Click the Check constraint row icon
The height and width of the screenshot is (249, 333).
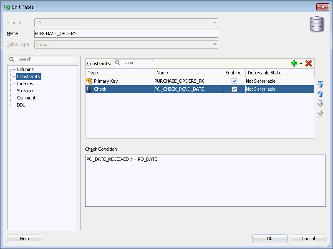[89, 89]
